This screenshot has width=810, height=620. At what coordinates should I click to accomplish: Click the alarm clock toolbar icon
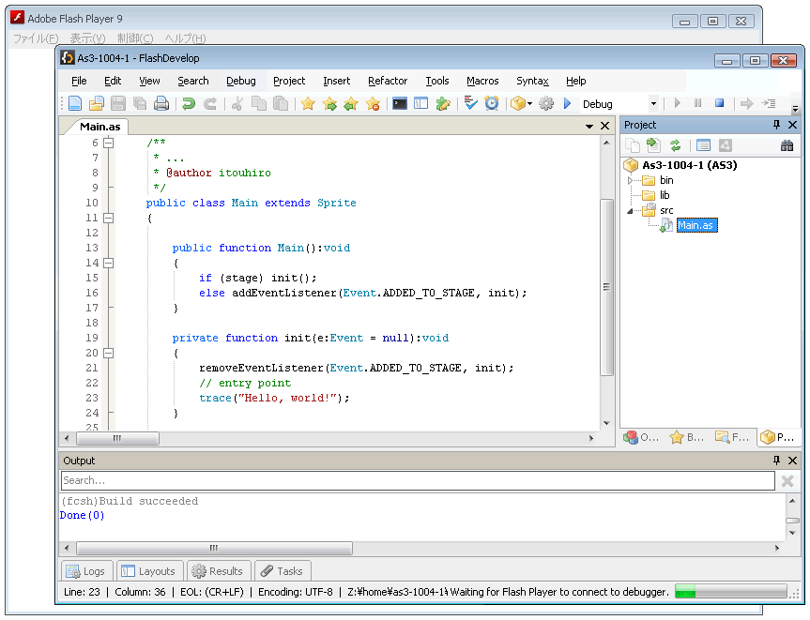pyautogui.click(x=492, y=104)
